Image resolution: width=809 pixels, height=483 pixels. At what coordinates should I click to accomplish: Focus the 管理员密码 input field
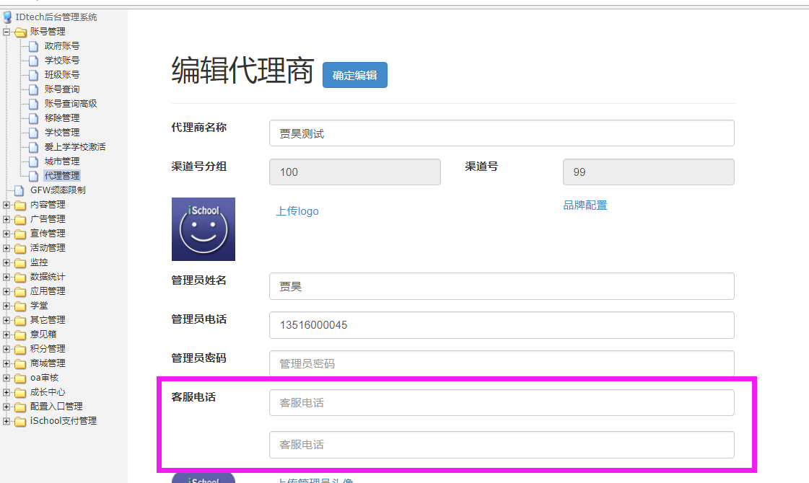point(502,364)
